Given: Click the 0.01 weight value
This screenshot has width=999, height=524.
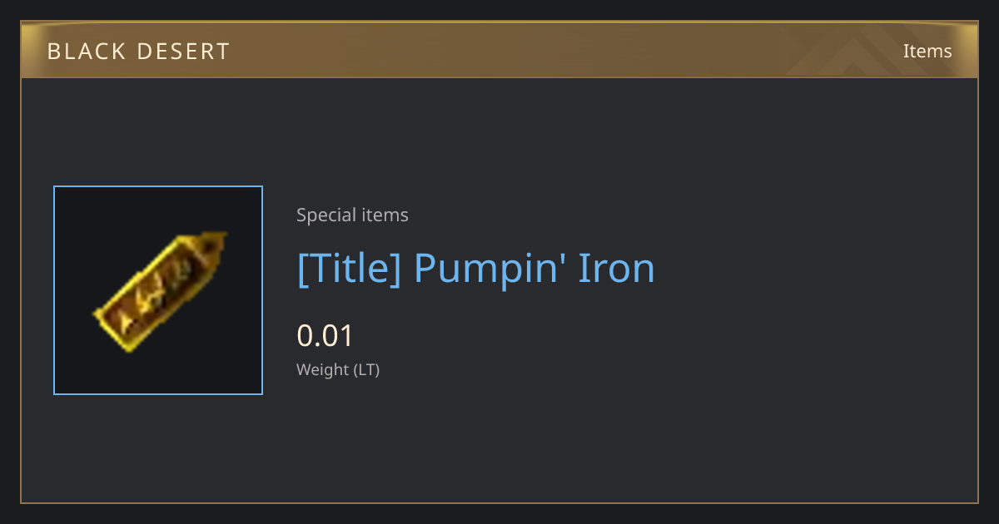Looking at the screenshot, I should click(326, 336).
